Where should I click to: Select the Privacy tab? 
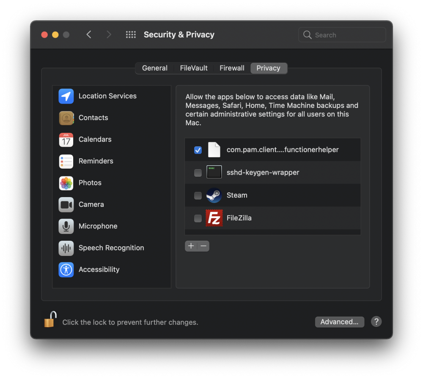tap(269, 68)
